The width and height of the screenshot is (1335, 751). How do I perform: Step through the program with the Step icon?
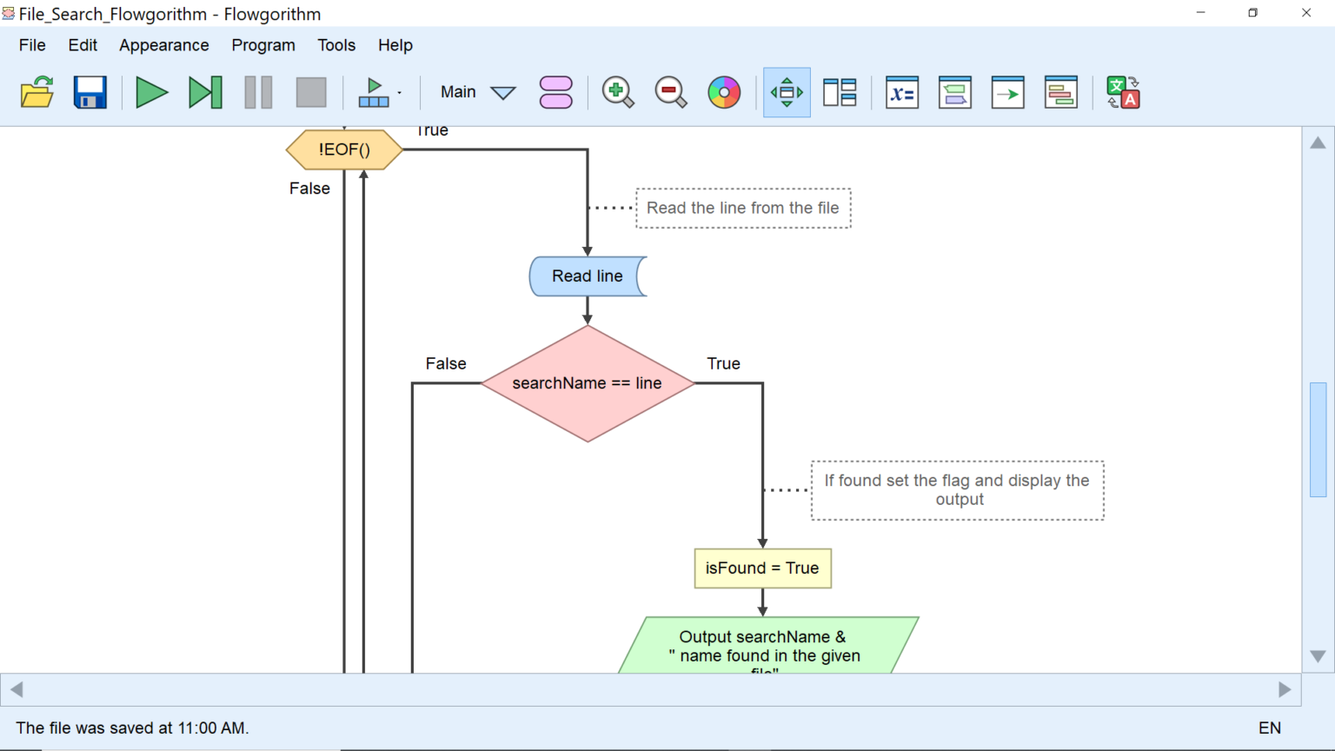[205, 92]
